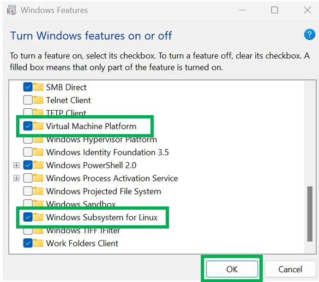
Task: Select the 'Telnet Client' label
Action: coord(69,100)
